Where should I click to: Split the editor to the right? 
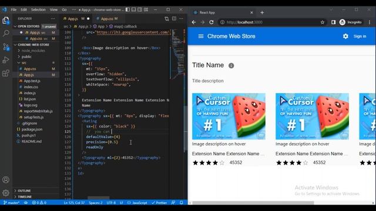tap(174, 19)
